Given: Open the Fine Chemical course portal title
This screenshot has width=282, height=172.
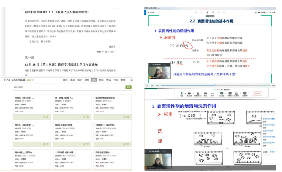Looking at the screenshot, I should pos(19,80).
